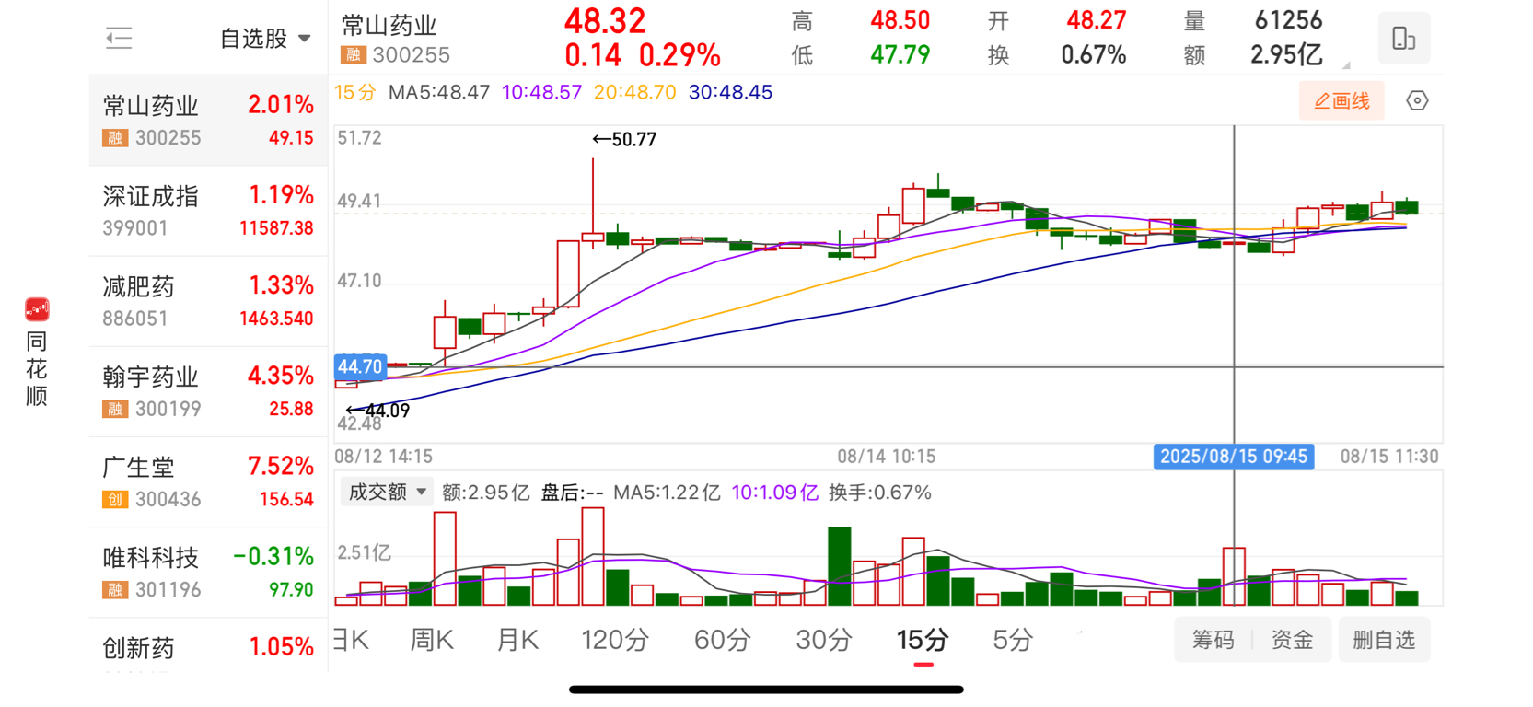Viewport: 1533px width, 707px height.
Task: Click the 15分 MA period label
Action: 354,92
